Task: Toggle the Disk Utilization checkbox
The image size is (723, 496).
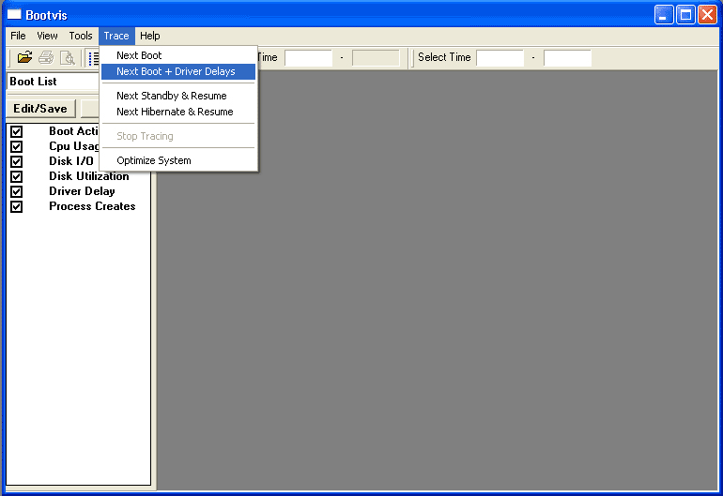Action: coord(17,176)
